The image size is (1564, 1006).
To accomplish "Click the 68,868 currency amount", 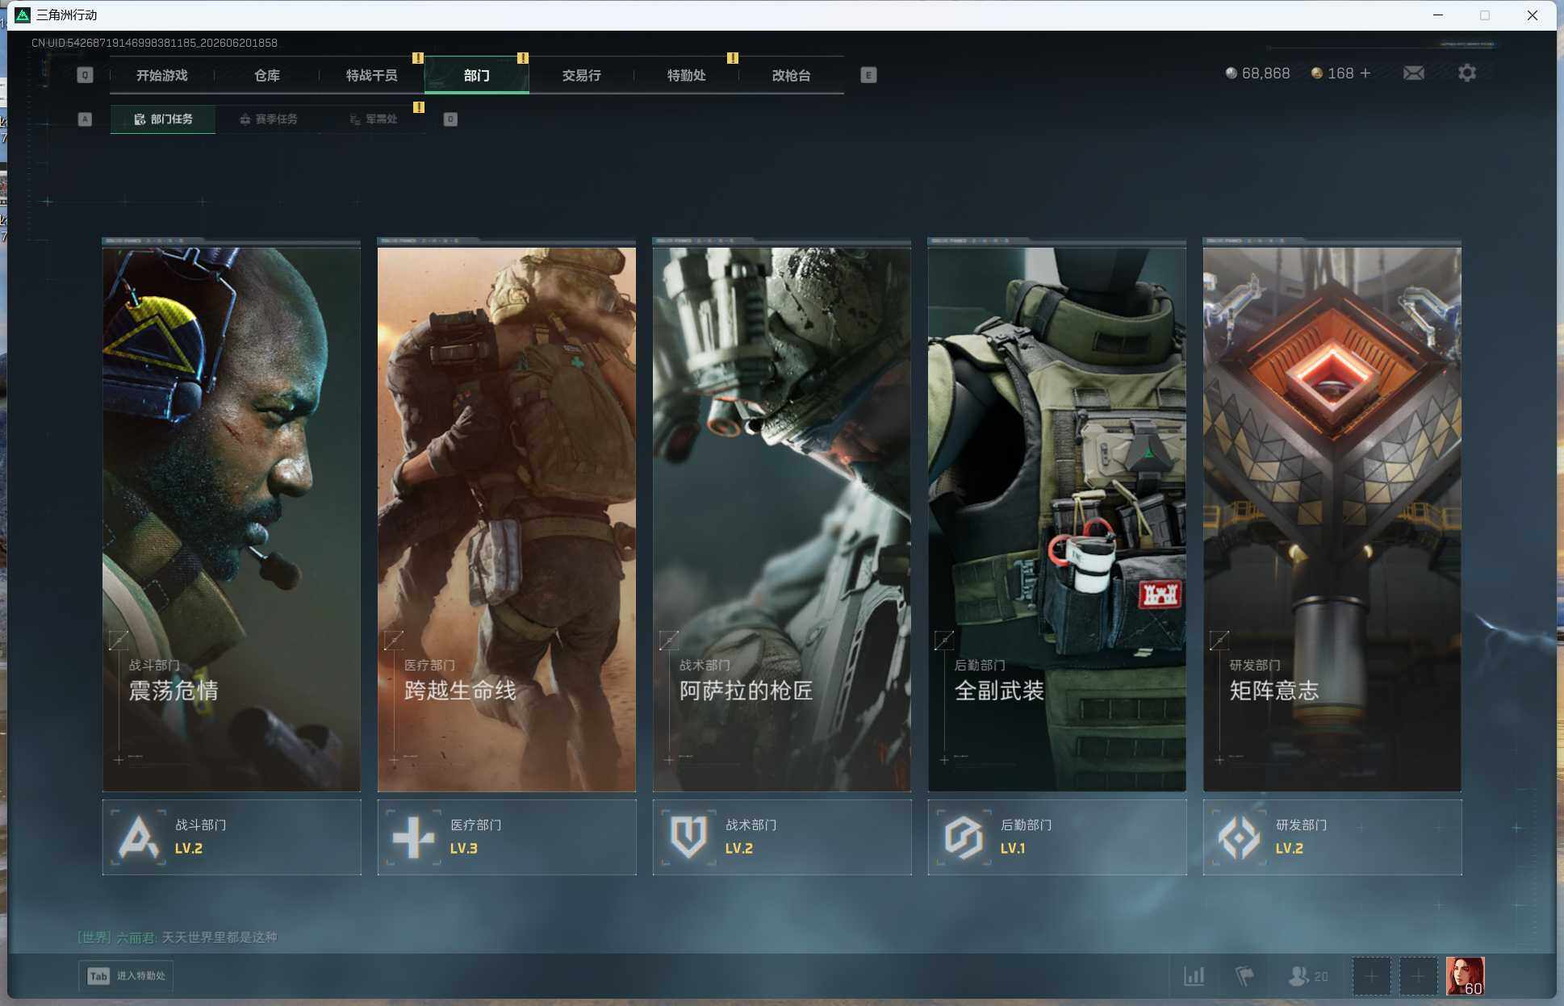I will pyautogui.click(x=1265, y=73).
